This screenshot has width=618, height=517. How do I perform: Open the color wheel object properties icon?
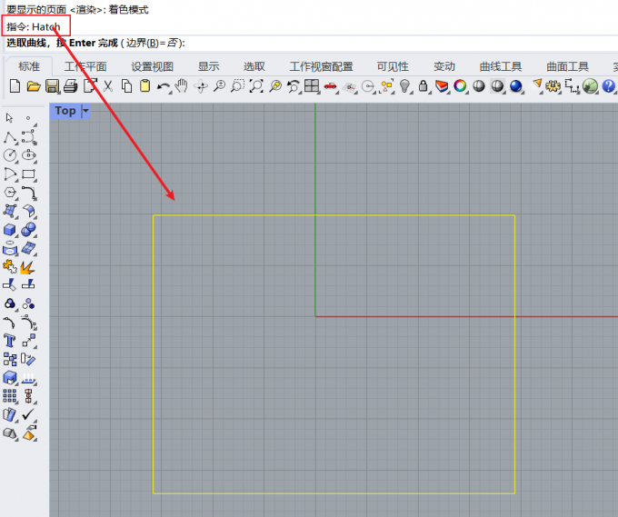pos(460,86)
